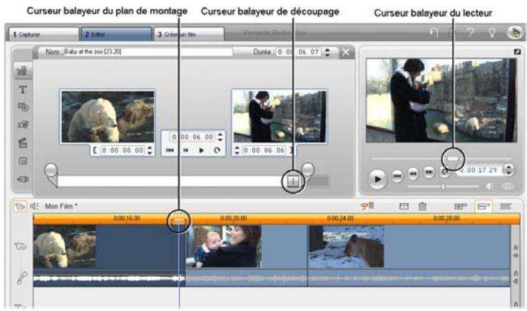Open the SmartMovie clapperboard tool icon
The height and width of the screenshot is (311, 527).
pyautogui.click(x=23, y=143)
